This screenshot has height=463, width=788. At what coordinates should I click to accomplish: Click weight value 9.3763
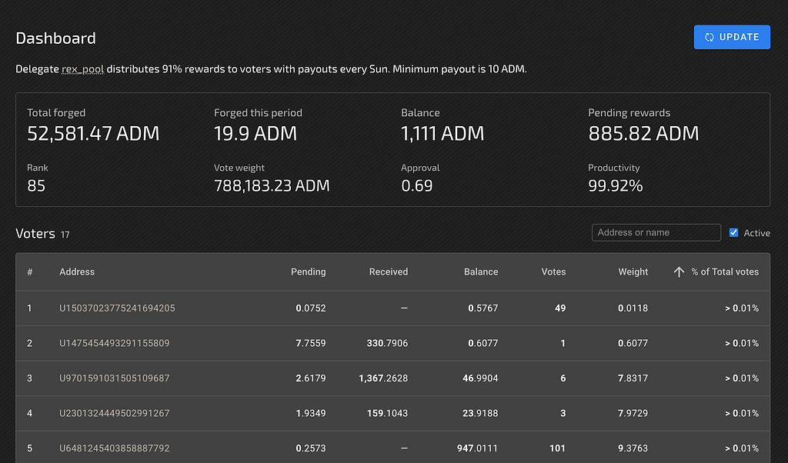633,448
